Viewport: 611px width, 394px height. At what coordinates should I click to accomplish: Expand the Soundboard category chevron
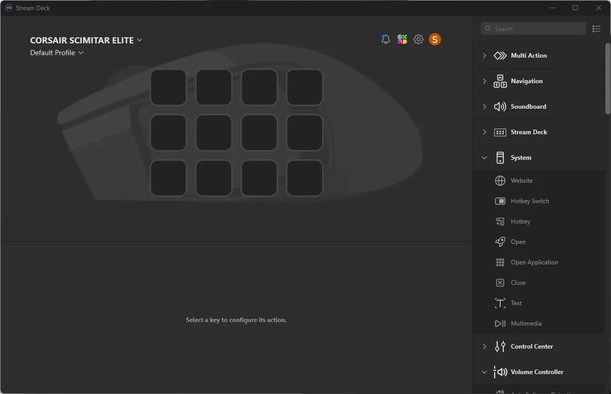pyautogui.click(x=484, y=107)
